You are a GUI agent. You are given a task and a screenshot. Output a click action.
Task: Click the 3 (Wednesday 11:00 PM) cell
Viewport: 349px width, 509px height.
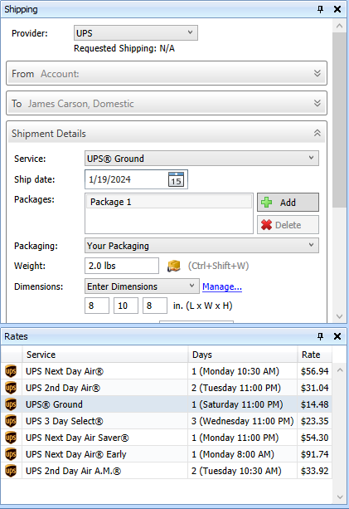[242, 421]
